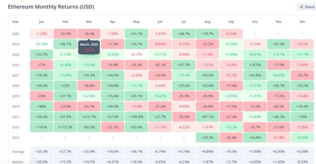Select the November 2024 +47.4% cell
Viewport: 316px width, 164px height.
[278, 44]
